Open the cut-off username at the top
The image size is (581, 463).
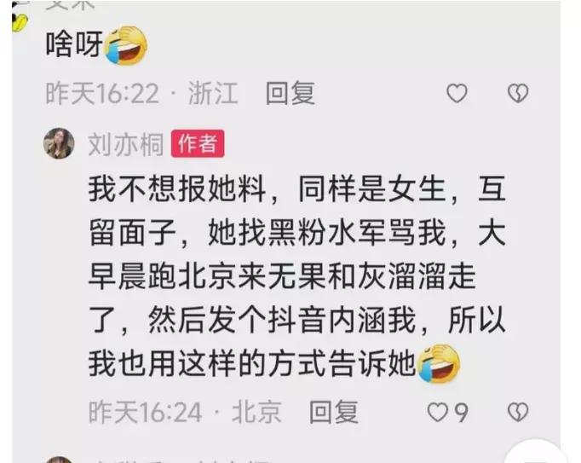tap(71, 4)
